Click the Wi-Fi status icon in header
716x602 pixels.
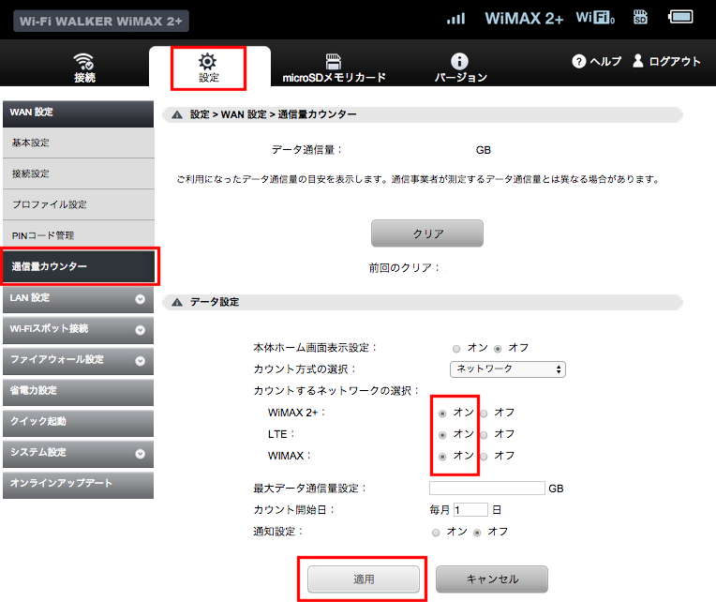pyautogui.click(x=595, y=18)
